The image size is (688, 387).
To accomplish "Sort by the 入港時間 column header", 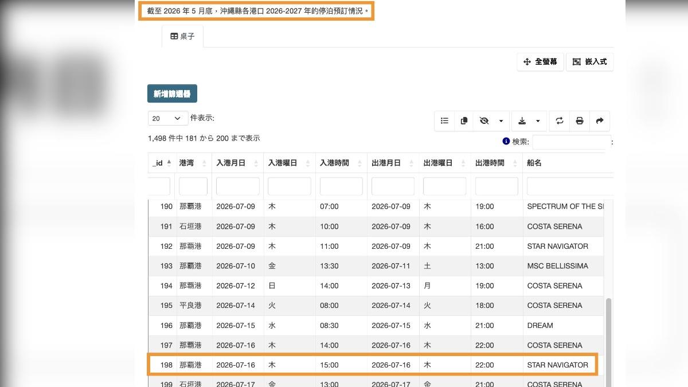I will pos(341,163).
